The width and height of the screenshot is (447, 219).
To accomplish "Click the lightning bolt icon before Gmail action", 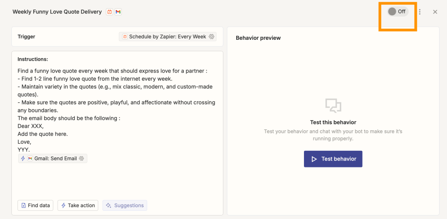I will coord(23,158).
